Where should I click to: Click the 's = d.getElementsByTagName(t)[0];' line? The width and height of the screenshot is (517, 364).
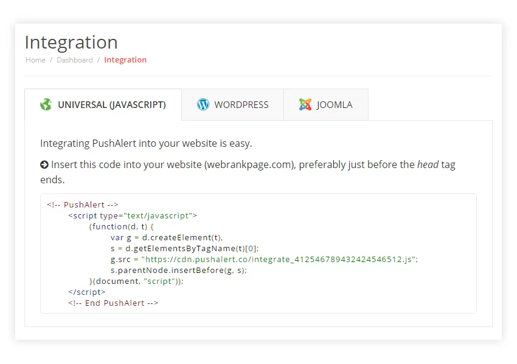click(185, 248)
